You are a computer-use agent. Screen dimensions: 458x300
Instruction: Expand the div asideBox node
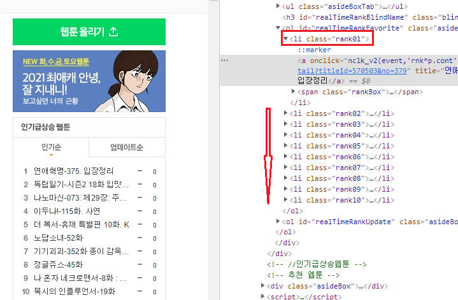click(x=262, y=285)
